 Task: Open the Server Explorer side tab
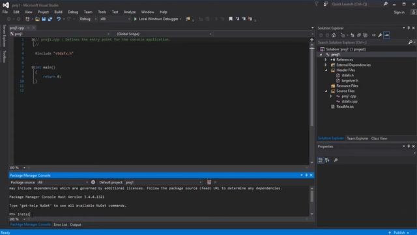tap(5, 36)
